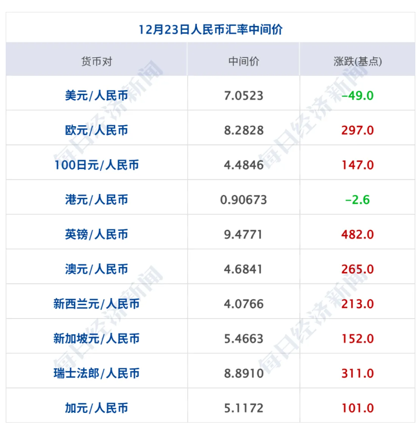
Task: Select the 100日元/人民币 row label
Action: click(96, 165)
